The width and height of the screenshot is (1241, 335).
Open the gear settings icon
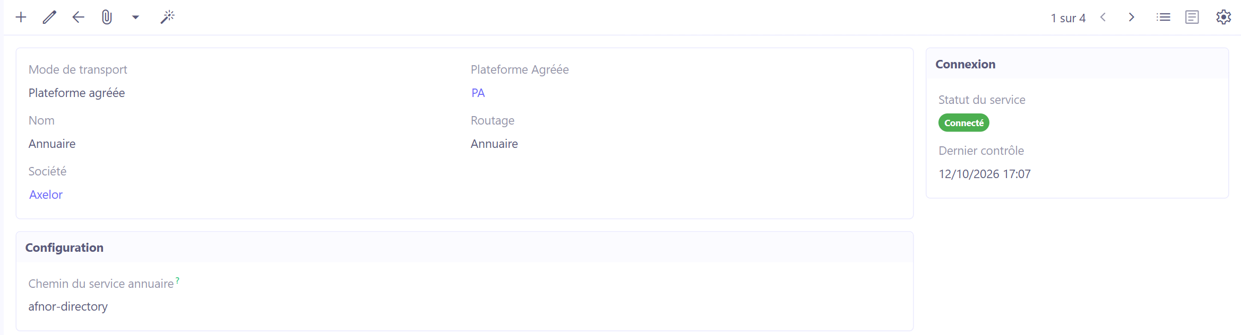click(x=1223, y=17)
